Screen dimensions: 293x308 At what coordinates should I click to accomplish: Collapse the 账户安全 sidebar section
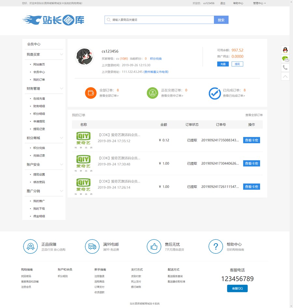tap(61, 165)
